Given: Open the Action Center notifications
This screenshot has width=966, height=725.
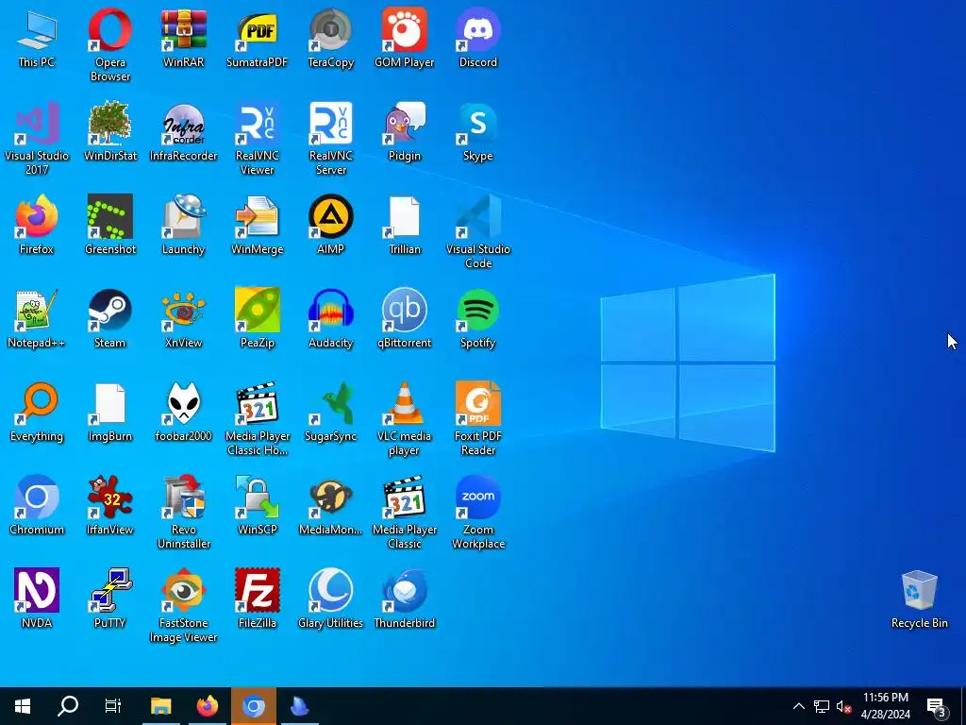Looking at the screenshot, I should 937,706.
